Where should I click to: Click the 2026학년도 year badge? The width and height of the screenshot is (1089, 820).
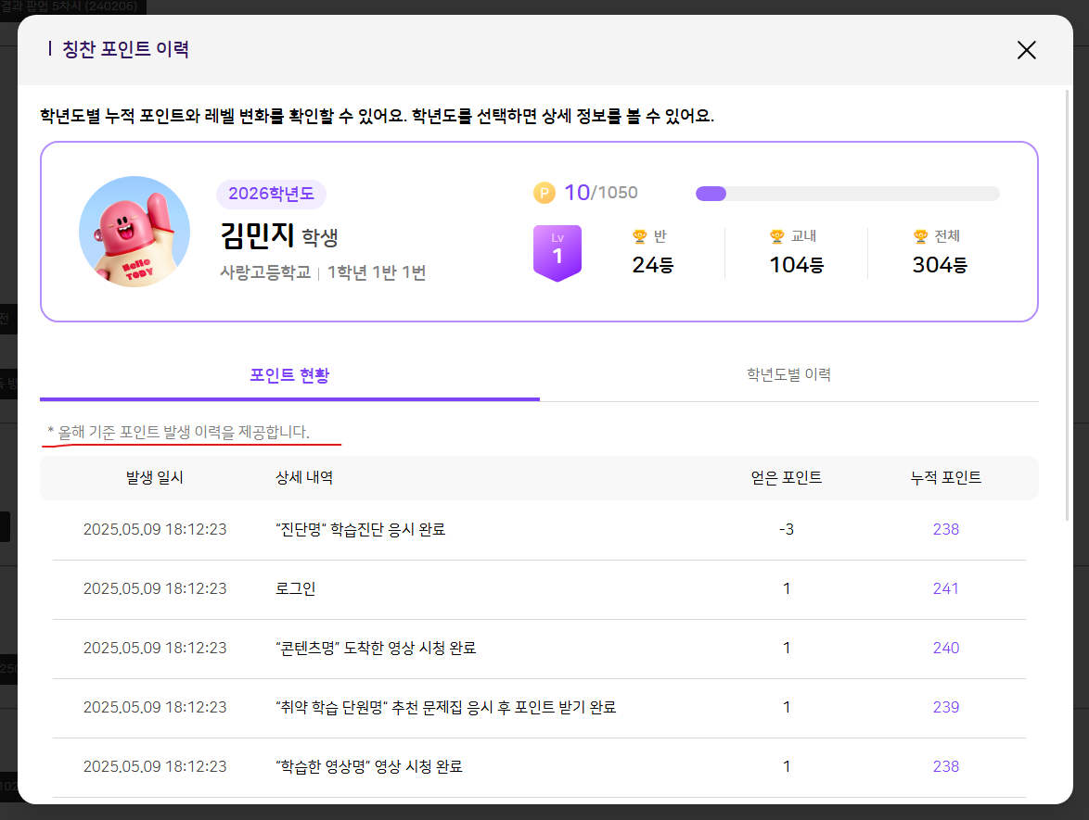tap(271, 194)
